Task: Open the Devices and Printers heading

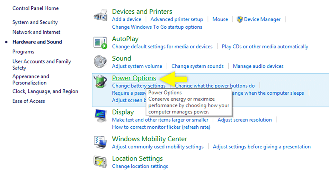Action: [x=142, y=11]
